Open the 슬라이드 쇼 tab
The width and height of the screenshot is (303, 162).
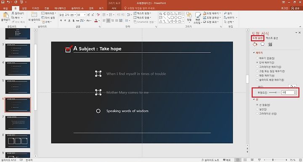coord(77,8)
